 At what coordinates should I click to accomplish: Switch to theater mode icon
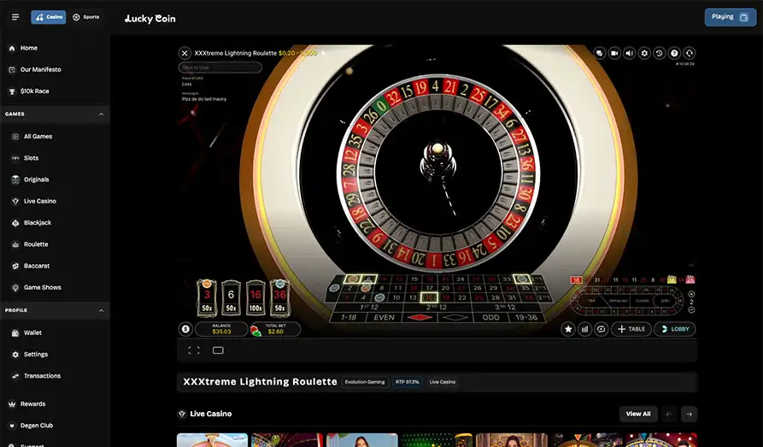coord(218,350)
